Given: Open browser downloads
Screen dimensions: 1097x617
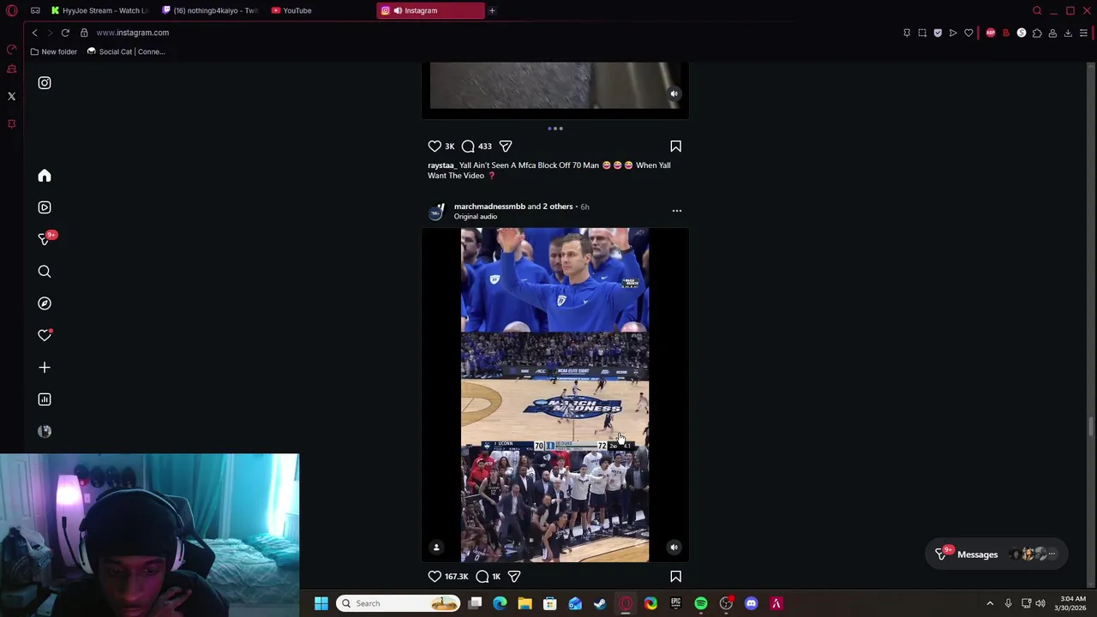Looking at the screenshot, I should [1068, 33].
